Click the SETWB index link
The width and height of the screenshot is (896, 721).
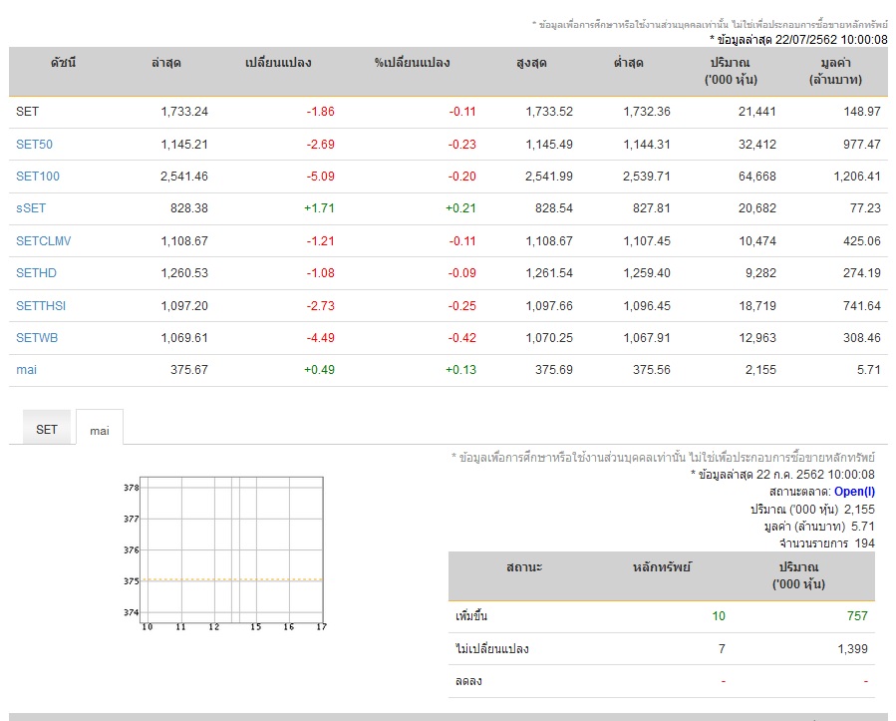coord(37,338)
